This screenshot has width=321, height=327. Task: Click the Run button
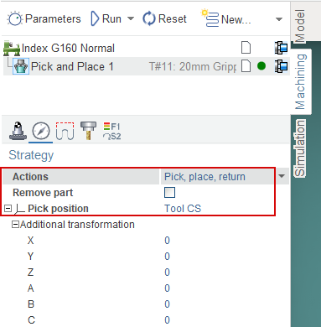coord(106,19)
